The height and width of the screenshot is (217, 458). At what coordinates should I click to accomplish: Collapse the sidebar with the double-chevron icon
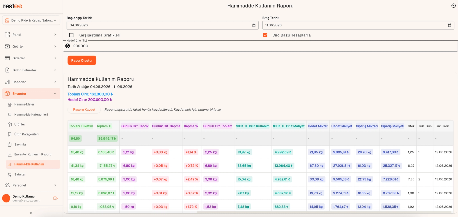point(31,213)
